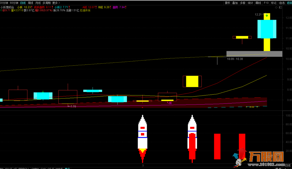Click the A线: 10.07 value
The width and height of the screenshot is (292, 169).
tap(89, 7)
